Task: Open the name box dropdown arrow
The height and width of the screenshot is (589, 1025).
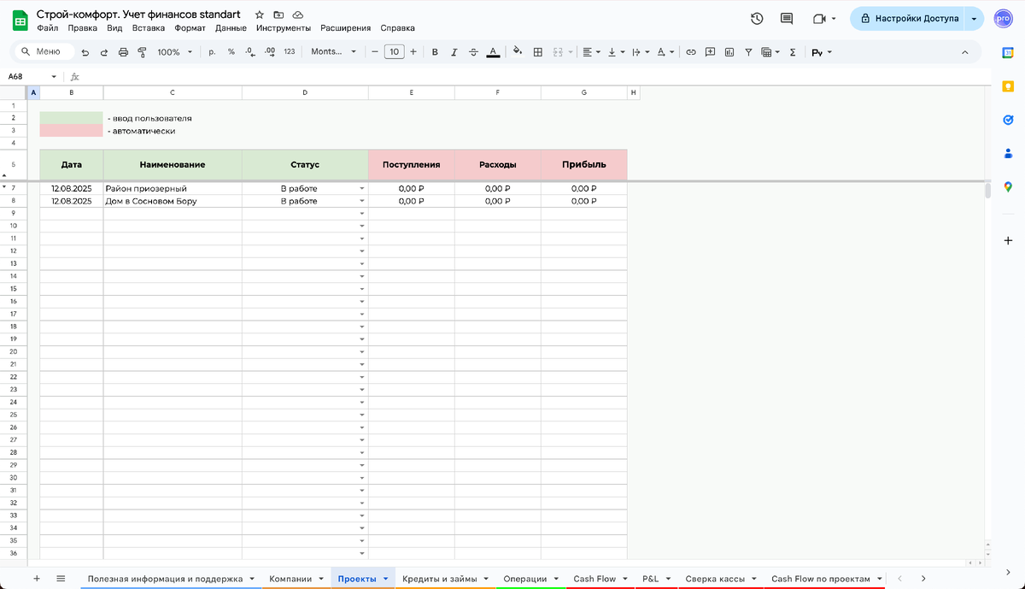Action: click(55, 76)
